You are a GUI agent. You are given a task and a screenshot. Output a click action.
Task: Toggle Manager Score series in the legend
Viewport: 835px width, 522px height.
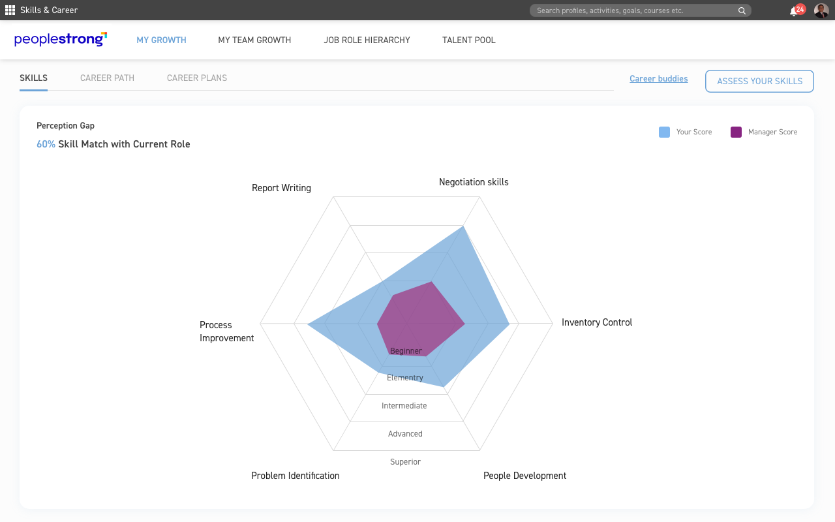click(x=772, y=132)
